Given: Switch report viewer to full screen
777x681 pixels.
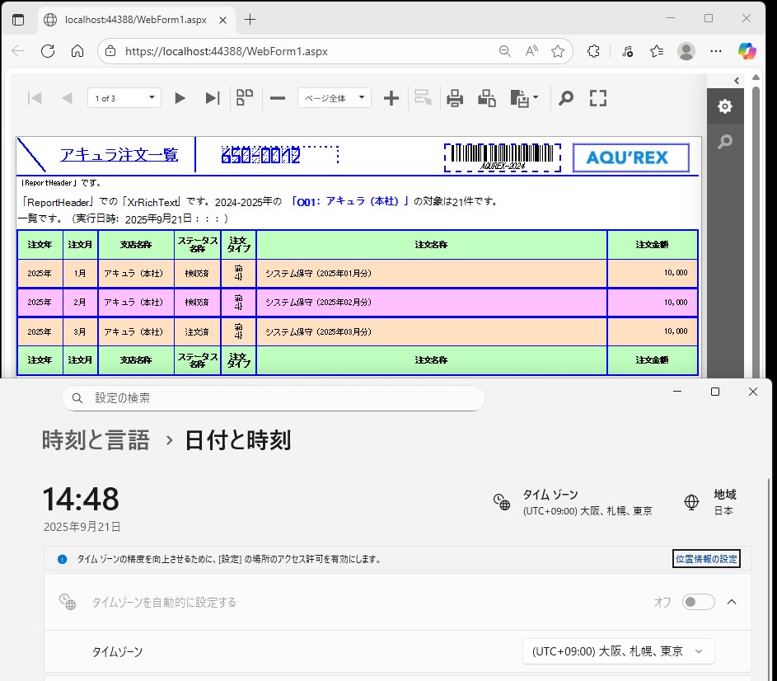Looking at the screenshot, I should 598,98.
